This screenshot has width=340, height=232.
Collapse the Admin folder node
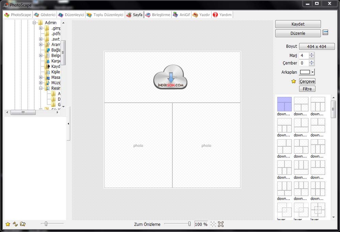pos(34,23)
